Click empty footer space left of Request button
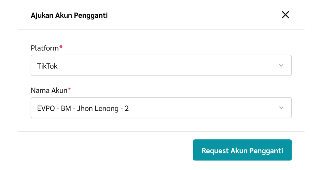313x170 pixels. pos(103,150)
